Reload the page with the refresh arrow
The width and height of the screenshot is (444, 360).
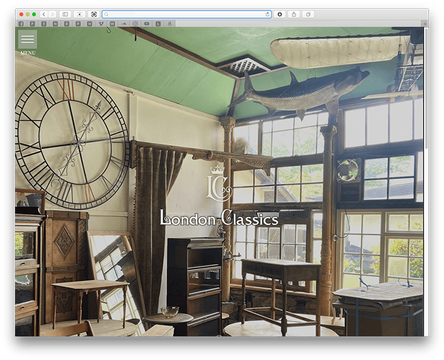click(x=267, y=14)
